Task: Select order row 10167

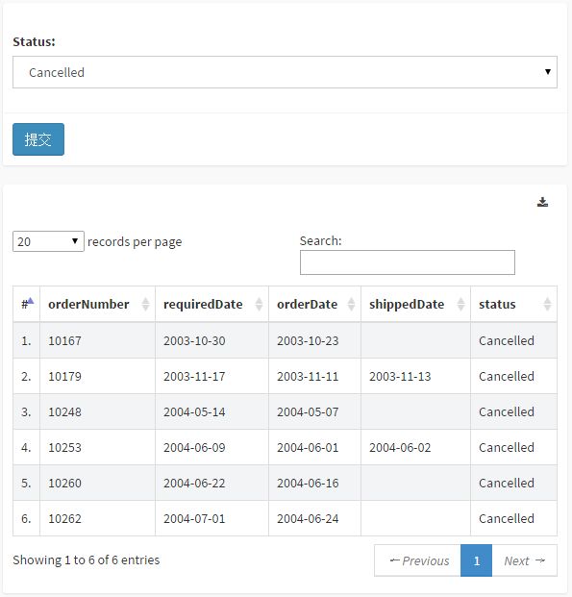Action: pos(285,340)
